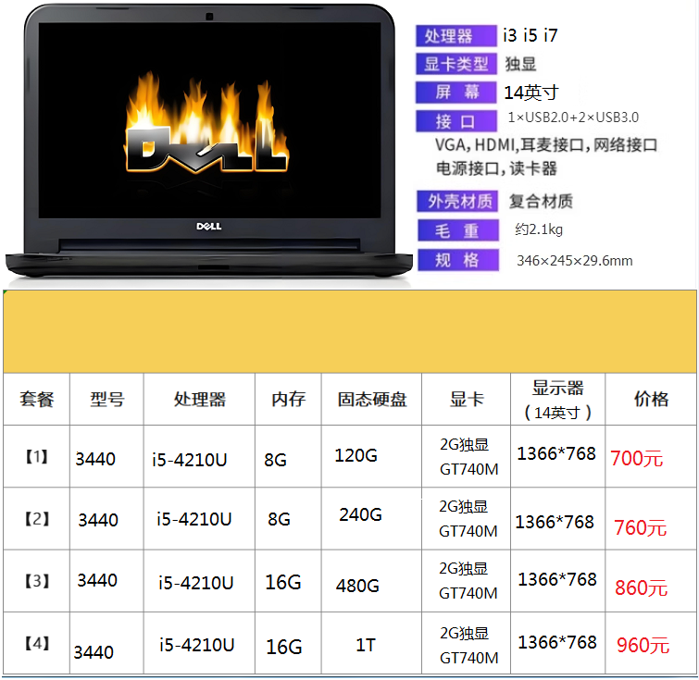Click the 规格 spec label badge
699x680 pixels.
(458, 260)
